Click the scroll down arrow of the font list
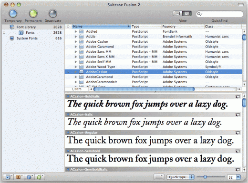Viewport: 248px width, 183px height. click(x=244, y=85)
